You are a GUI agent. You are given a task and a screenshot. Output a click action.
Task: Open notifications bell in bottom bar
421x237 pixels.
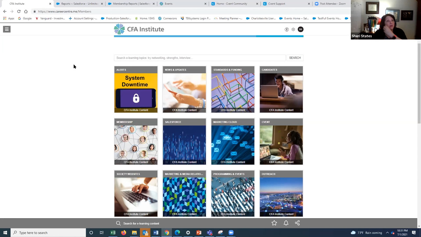(x=286, y=223)
